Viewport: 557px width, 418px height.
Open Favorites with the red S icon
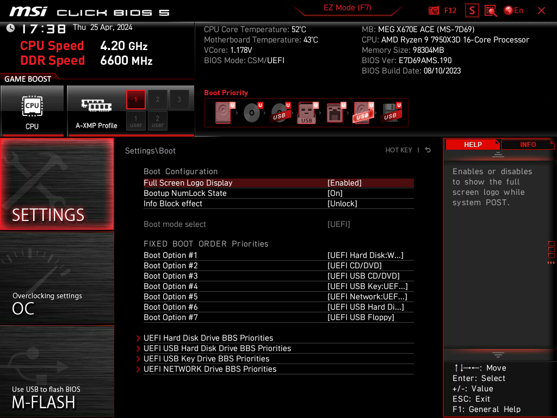tap(472, 11)
